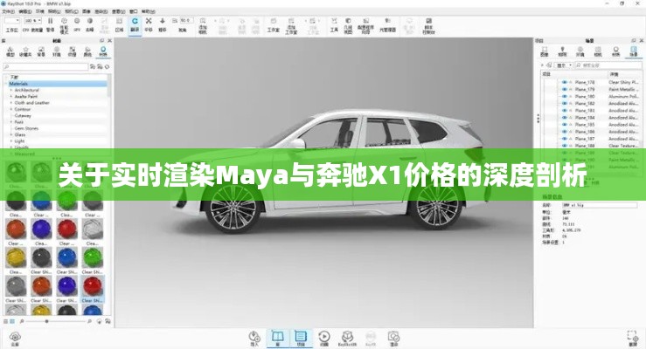646x349 pixels.
Task: Open the Help menu
Action: point(149,12)
